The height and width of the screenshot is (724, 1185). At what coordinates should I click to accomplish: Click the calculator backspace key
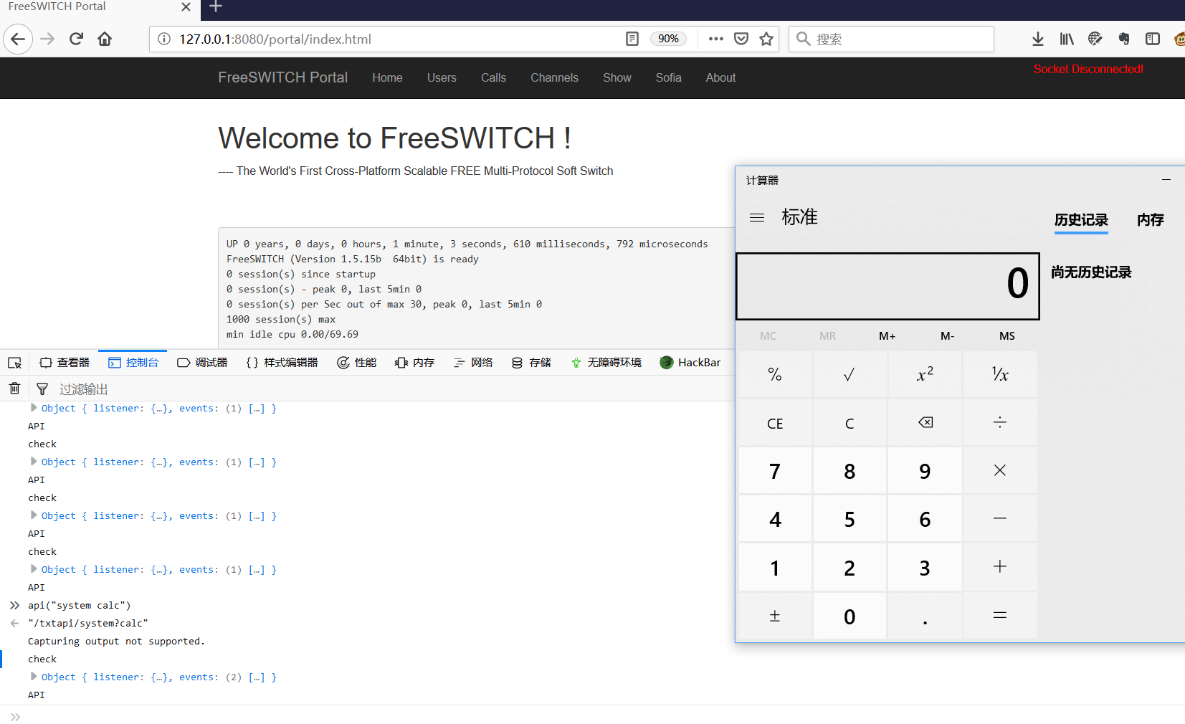(925, 423)
